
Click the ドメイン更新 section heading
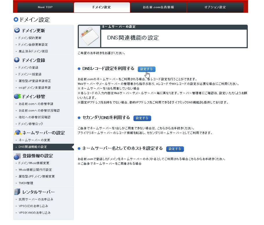click(x=33, y=30)
